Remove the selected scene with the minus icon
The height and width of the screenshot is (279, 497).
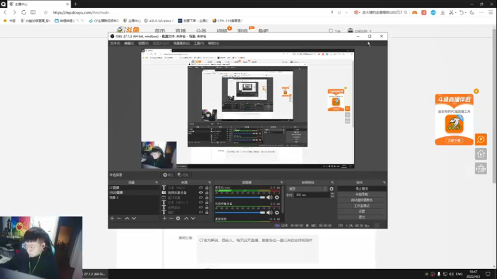[119, 218]
